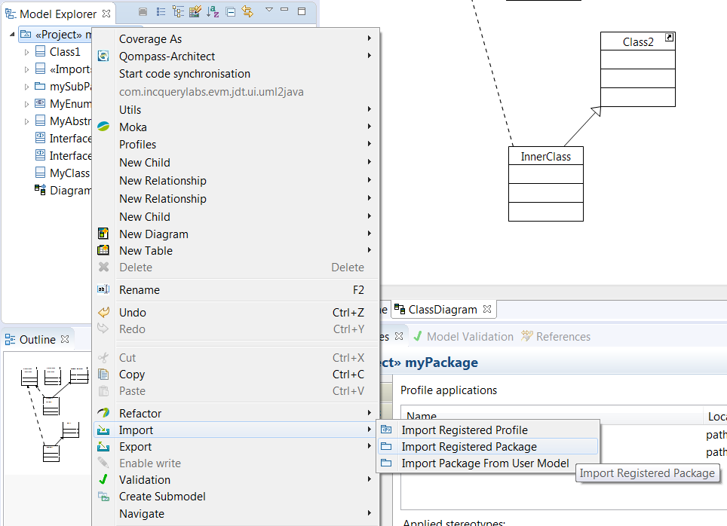Open the New Diagram submenu
This screenshot has width=727, height=526.
coord(154,234)
